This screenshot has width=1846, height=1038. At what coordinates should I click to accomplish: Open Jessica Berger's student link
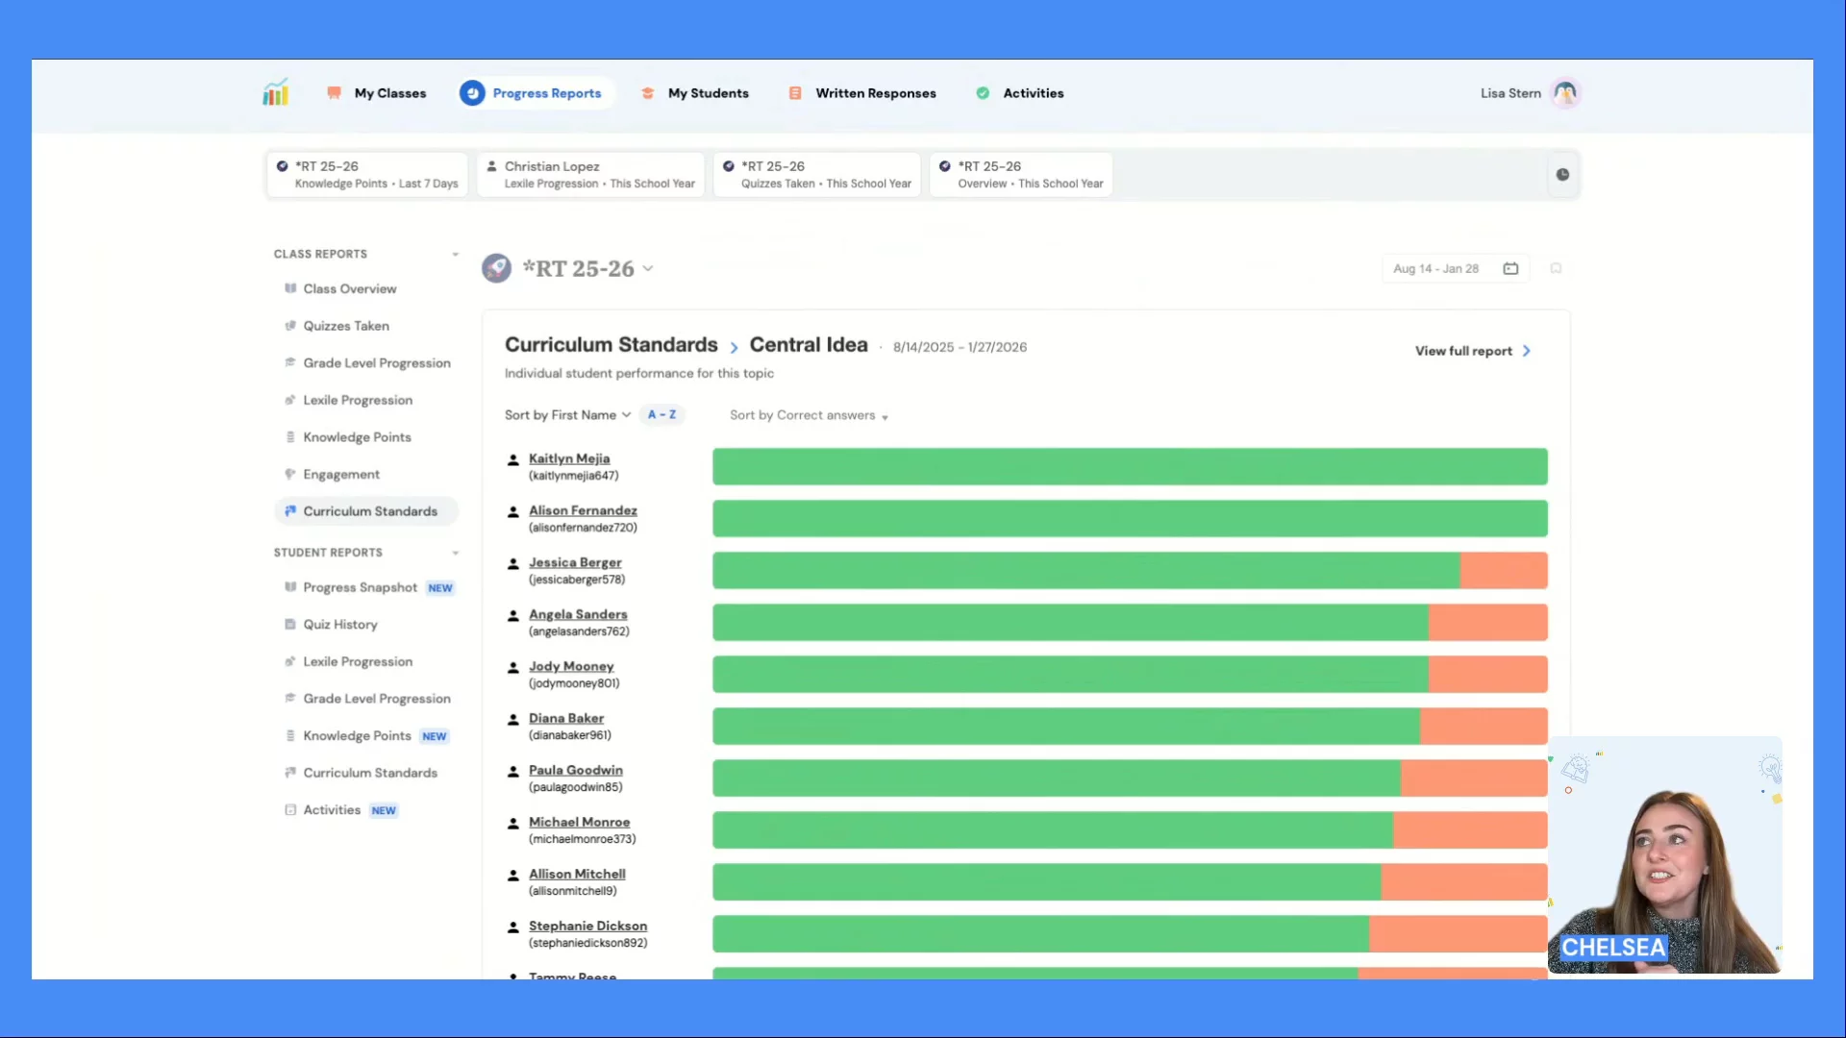coord(575,562)
